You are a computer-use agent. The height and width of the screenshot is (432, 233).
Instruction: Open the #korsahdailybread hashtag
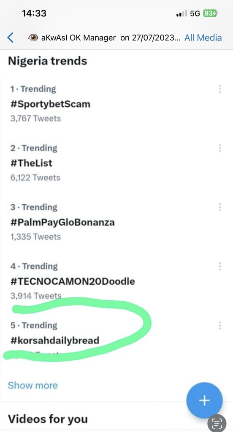coord(54,340)
